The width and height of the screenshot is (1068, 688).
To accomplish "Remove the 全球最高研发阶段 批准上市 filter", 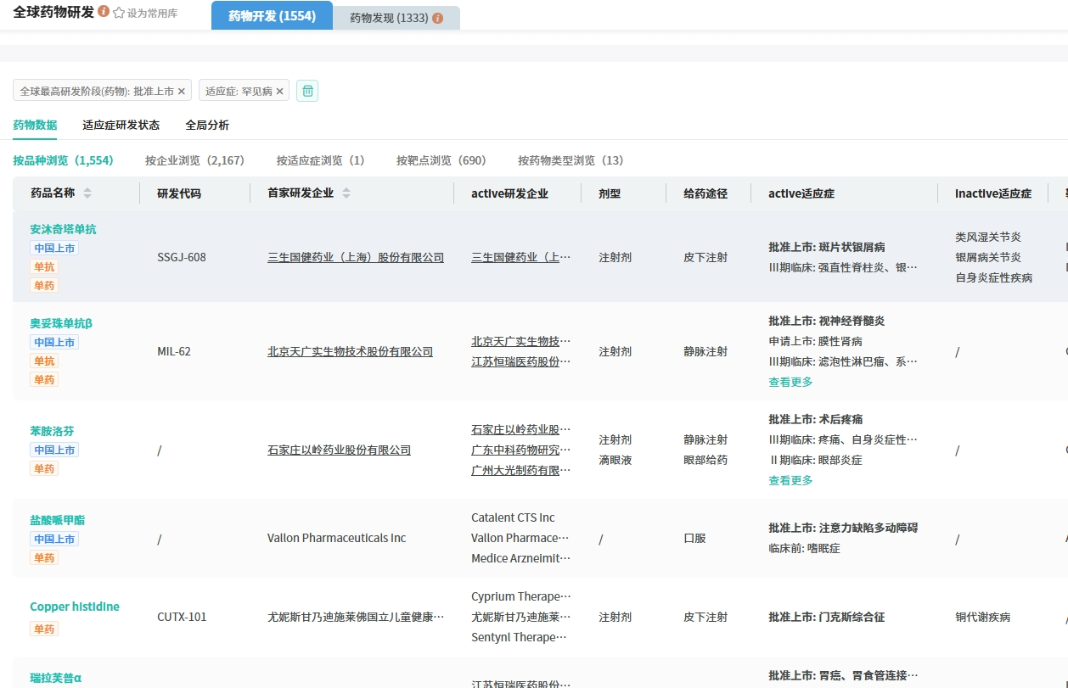I will [x=182, y=91].
